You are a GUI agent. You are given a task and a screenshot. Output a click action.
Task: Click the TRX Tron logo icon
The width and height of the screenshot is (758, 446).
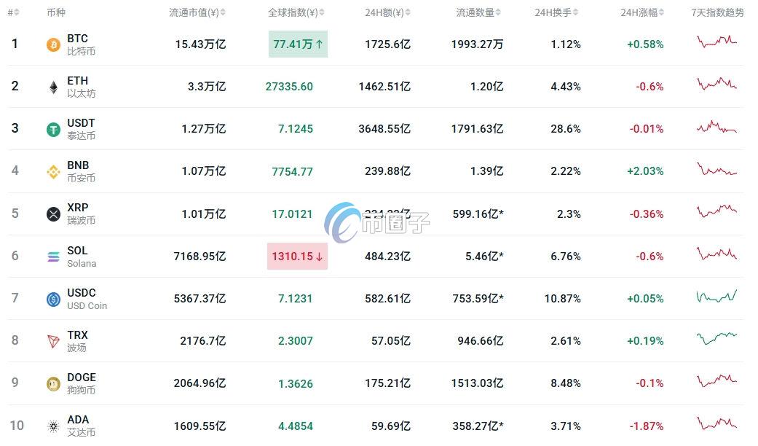point(53,340)
